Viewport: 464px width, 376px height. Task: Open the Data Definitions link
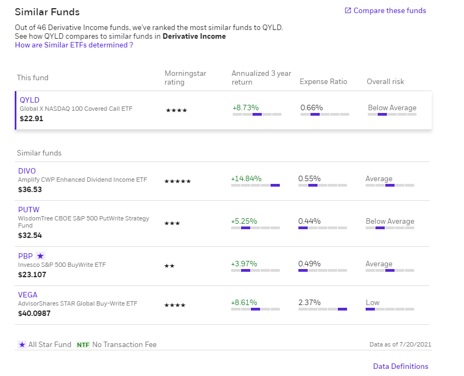point(401,366)
